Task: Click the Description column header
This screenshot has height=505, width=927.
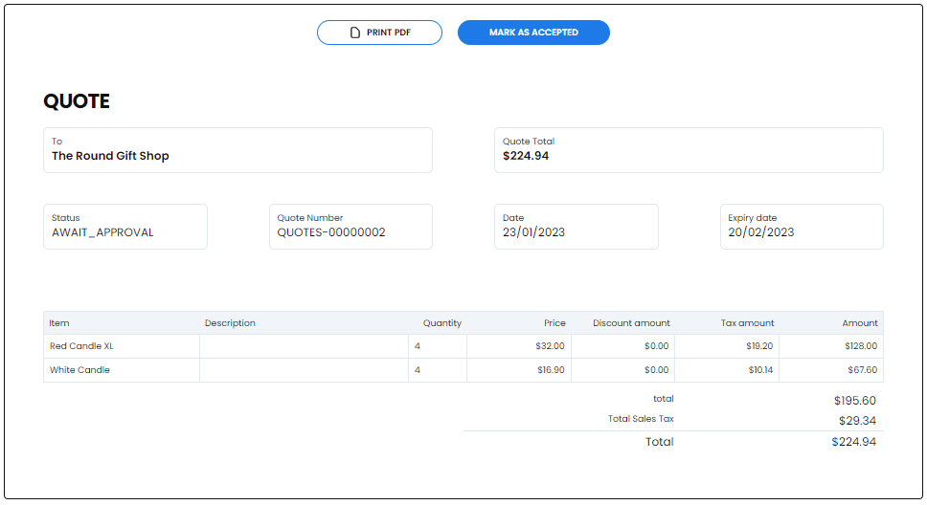Action: [230, 323]
